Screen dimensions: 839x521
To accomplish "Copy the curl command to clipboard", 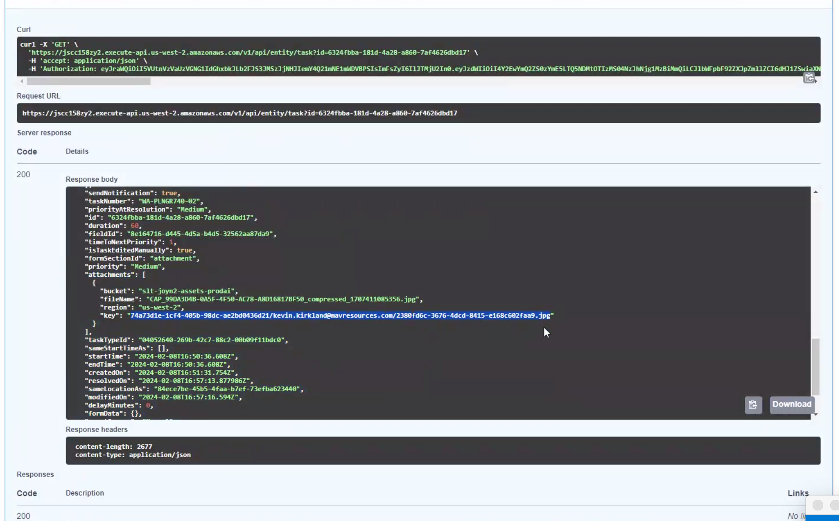I will [809, 78].
